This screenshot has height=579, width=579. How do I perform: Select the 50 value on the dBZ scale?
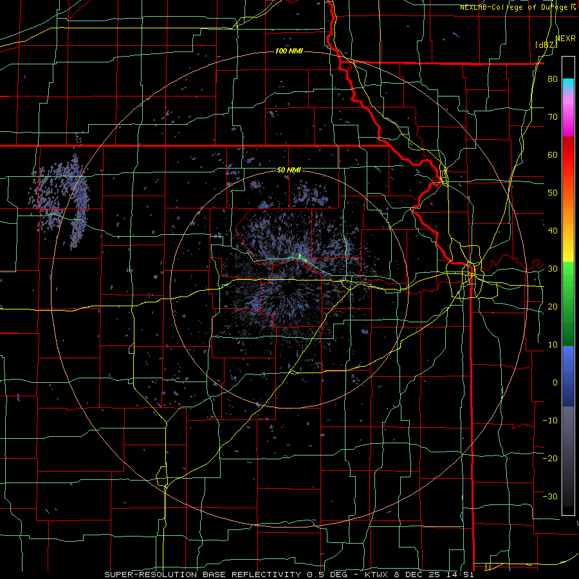tap(553, 193)
